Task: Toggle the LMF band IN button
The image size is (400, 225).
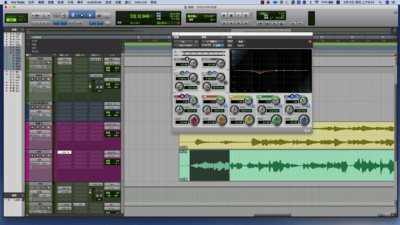Action: coord(226,107)
